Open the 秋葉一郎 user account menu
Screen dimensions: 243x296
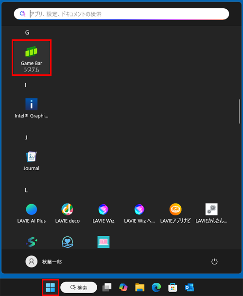coord(44,261)
